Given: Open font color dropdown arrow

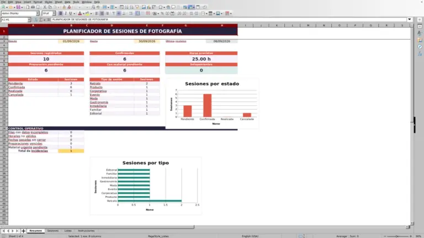Looking at the screenshot, I should (83, 13).
